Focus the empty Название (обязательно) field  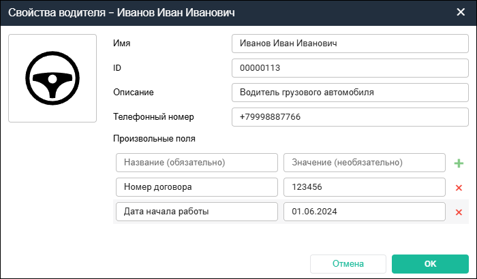point(197,163)
